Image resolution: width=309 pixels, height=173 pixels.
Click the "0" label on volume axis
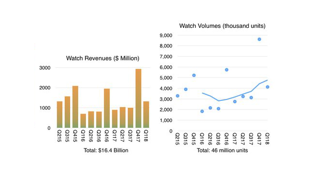pyautogui.click(x=170, y=131)
